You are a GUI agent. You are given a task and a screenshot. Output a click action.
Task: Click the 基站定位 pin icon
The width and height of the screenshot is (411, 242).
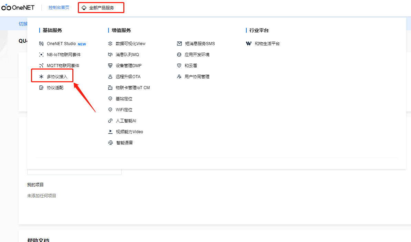[110, 99]
